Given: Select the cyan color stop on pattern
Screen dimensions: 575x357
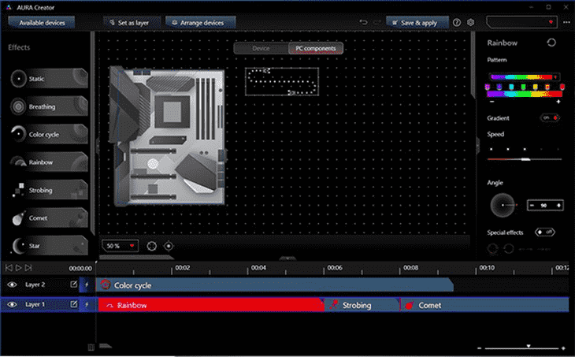Looking at the screenshot, I should 511,87.
